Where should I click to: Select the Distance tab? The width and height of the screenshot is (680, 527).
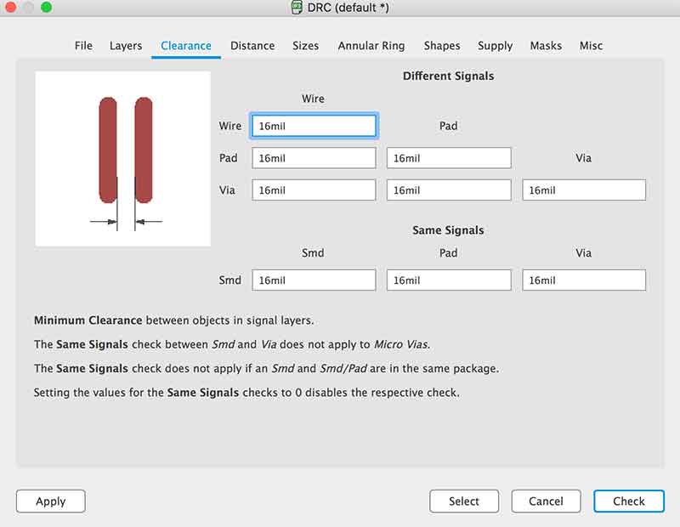(x=252, y=46)
